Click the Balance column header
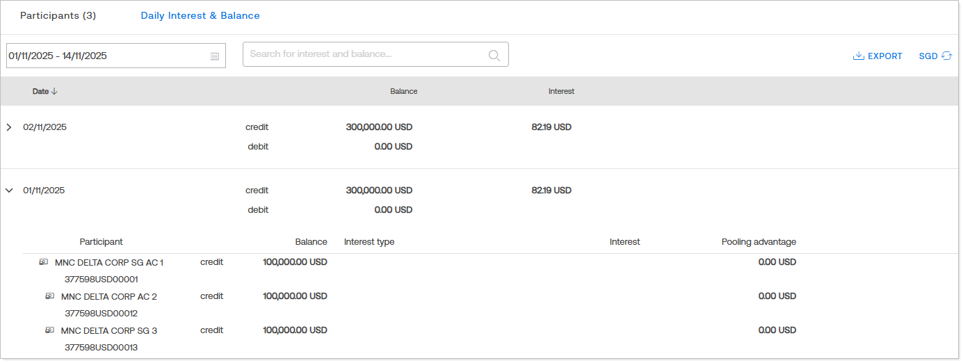This screenshot has width=963, height=363. 403,91
